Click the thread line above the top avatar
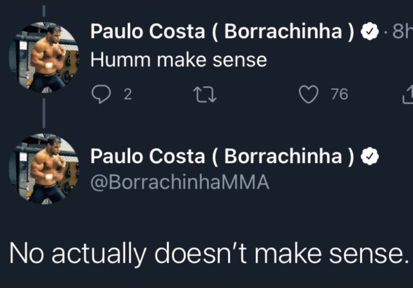Screen dimensions: 413x288 tap(44, 10)
